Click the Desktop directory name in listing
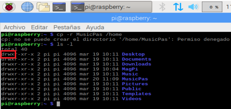The height and width of the screenshot is (109, 231). 133,54
